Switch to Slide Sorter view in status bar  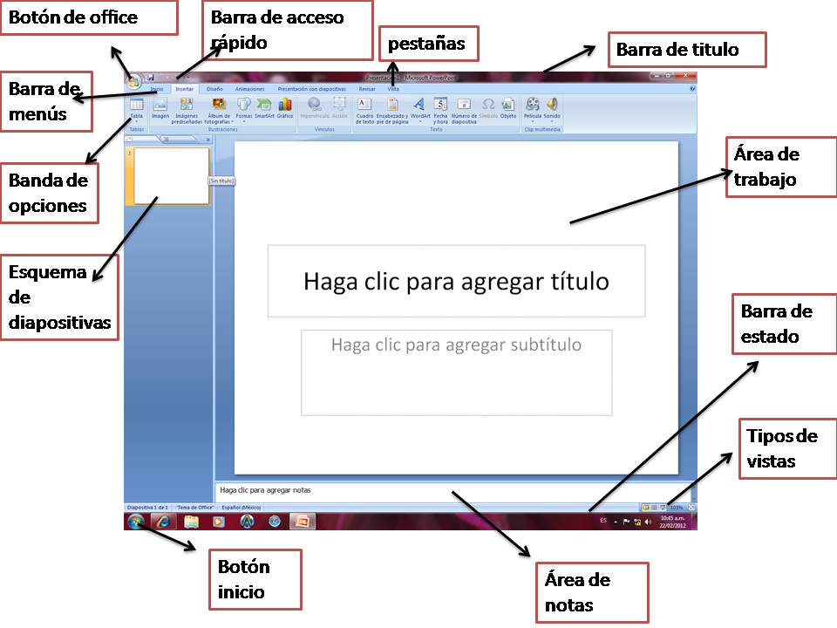click(652, 505)
